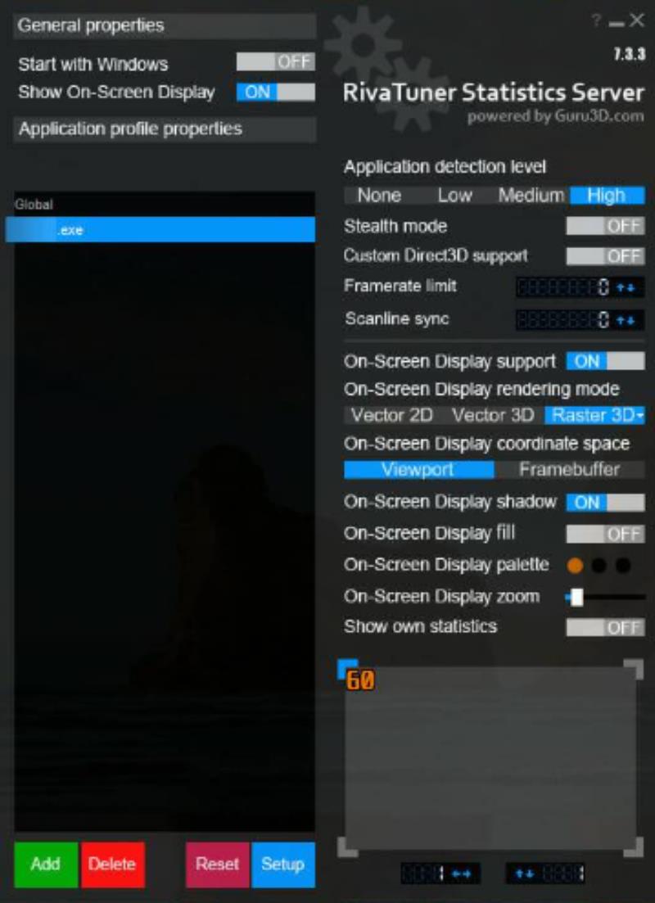
Task: Turn off Show On-Screen Display switch
Action: 275,93
